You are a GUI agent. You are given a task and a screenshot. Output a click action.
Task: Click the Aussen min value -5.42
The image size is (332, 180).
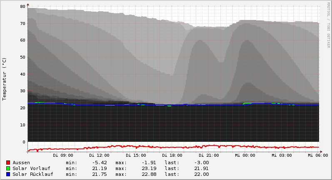pyautogui.click(x=100, y=163)
